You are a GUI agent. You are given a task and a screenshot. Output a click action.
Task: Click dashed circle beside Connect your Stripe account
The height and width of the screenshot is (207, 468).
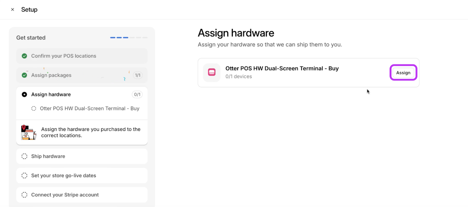tap(25, 195)
